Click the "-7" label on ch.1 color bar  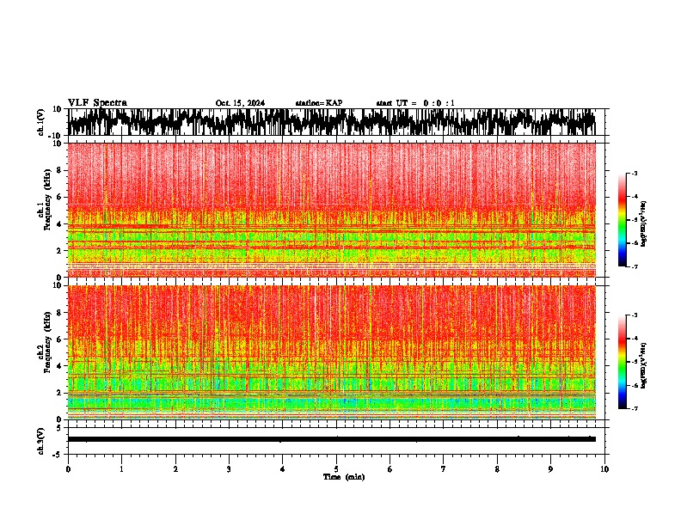(x=635, y=266)
